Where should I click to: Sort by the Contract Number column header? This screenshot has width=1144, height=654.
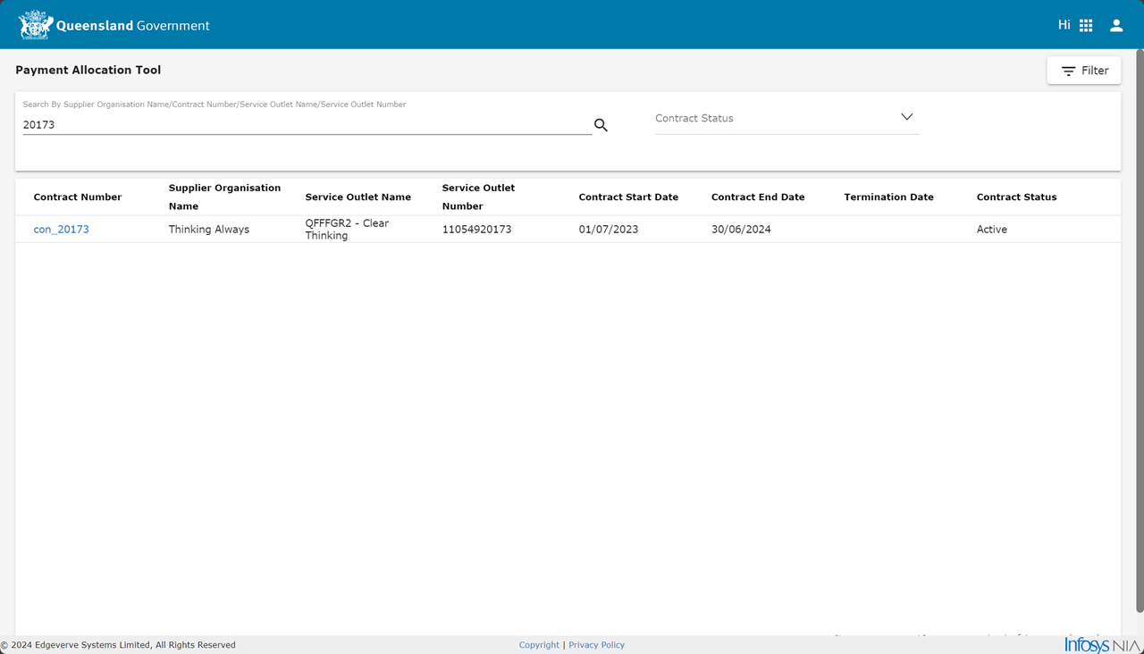78,197
